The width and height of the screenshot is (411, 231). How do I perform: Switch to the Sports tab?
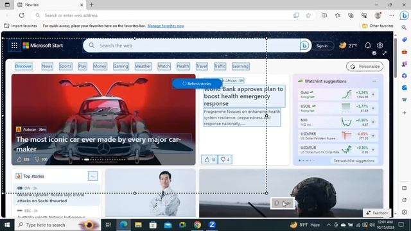coord(66,66)
